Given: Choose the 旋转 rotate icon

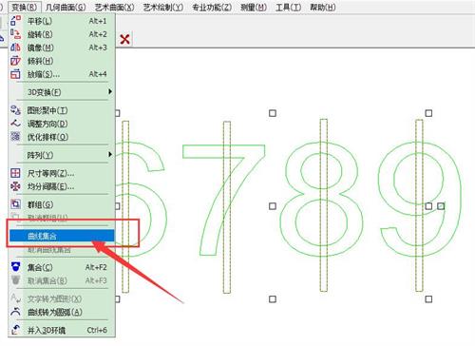Looking at the screenshot, I should 15,34.
